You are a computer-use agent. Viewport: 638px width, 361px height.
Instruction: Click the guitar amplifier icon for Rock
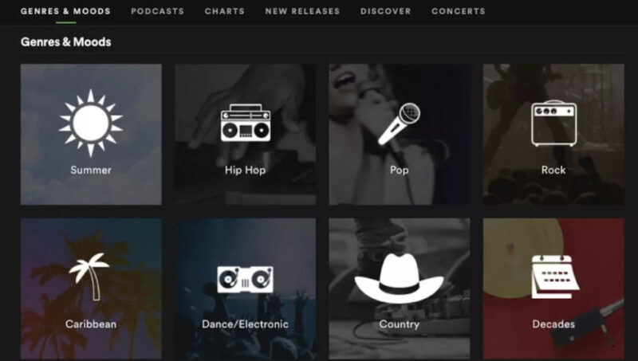[553, 124]
